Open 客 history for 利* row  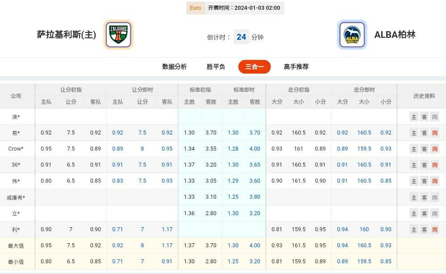(x=424, y=229)
